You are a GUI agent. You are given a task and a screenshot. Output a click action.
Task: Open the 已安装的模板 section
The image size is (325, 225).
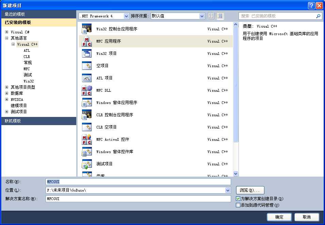pyautogui.click(x=39, y=22)
